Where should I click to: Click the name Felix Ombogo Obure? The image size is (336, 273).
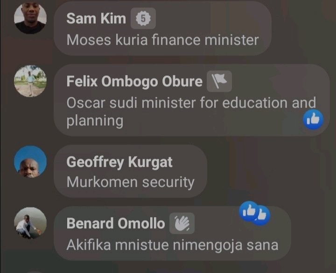pyautogui.click(x=134, y=82)
